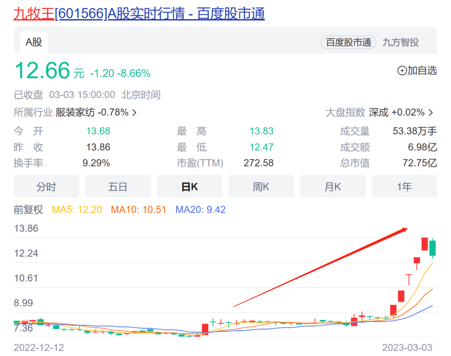Switch to 月K monthly chart

point(333,186)
